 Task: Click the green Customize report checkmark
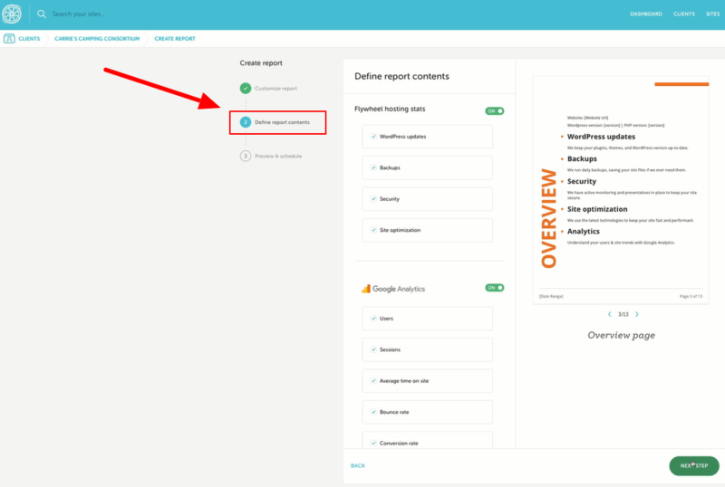(x=246, y=88)
